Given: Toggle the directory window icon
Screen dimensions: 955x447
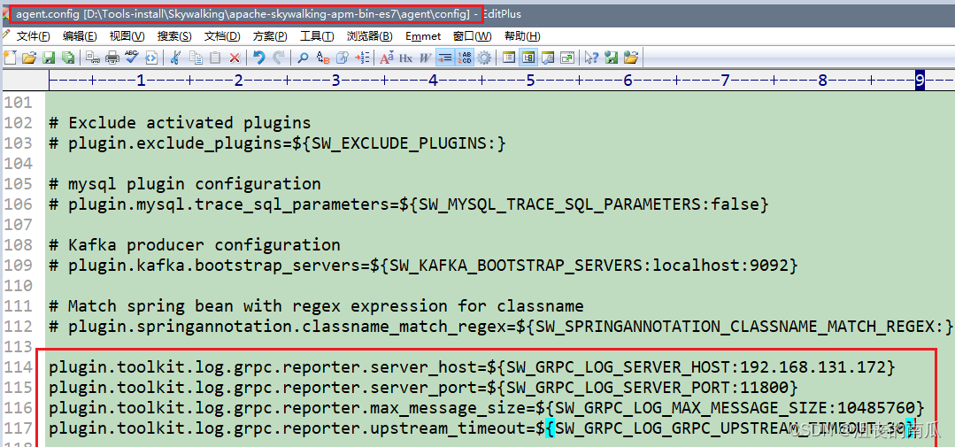Looking at the screenshot, I should (528, 58).
